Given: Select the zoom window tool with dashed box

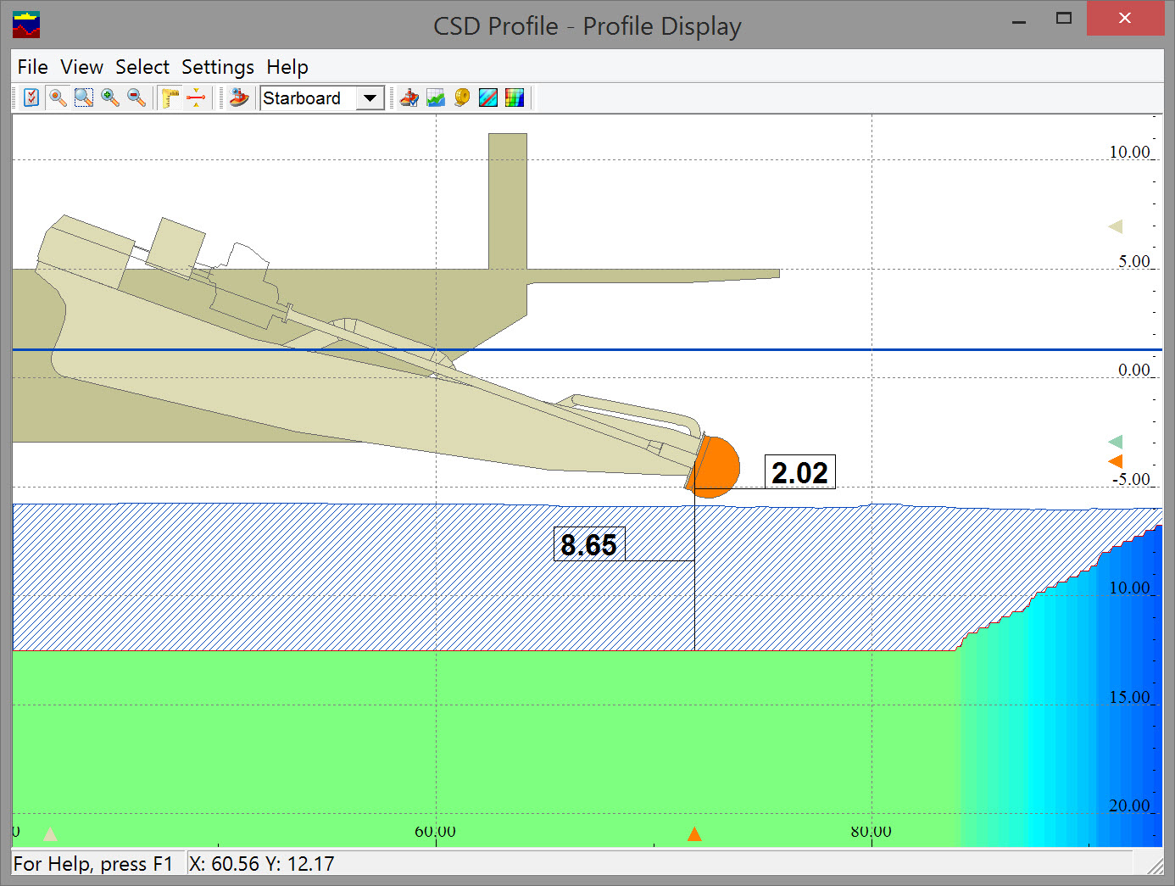Looking at the screenshot, I should [83, 98].
